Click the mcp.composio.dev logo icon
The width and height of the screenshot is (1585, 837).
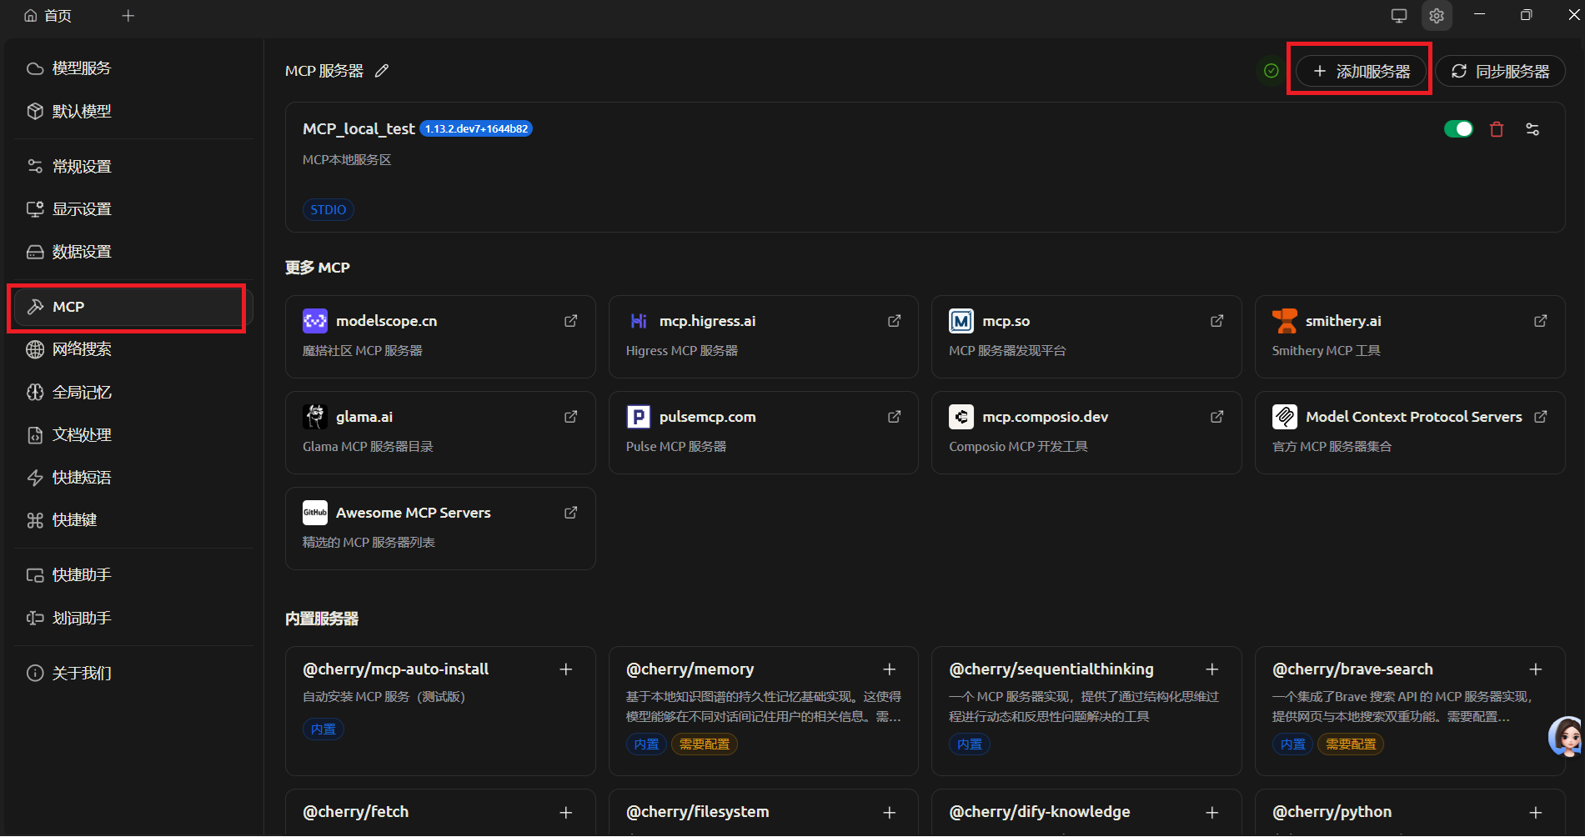961,417
